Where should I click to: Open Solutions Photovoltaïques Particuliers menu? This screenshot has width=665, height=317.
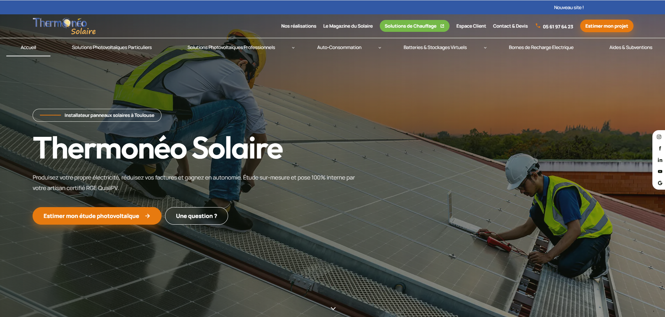[x=112, y=47]
